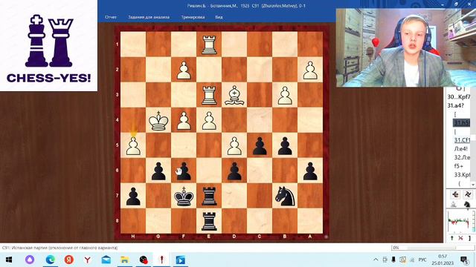
Task: Select the white pawn on a2
Action: coord(310,70)
